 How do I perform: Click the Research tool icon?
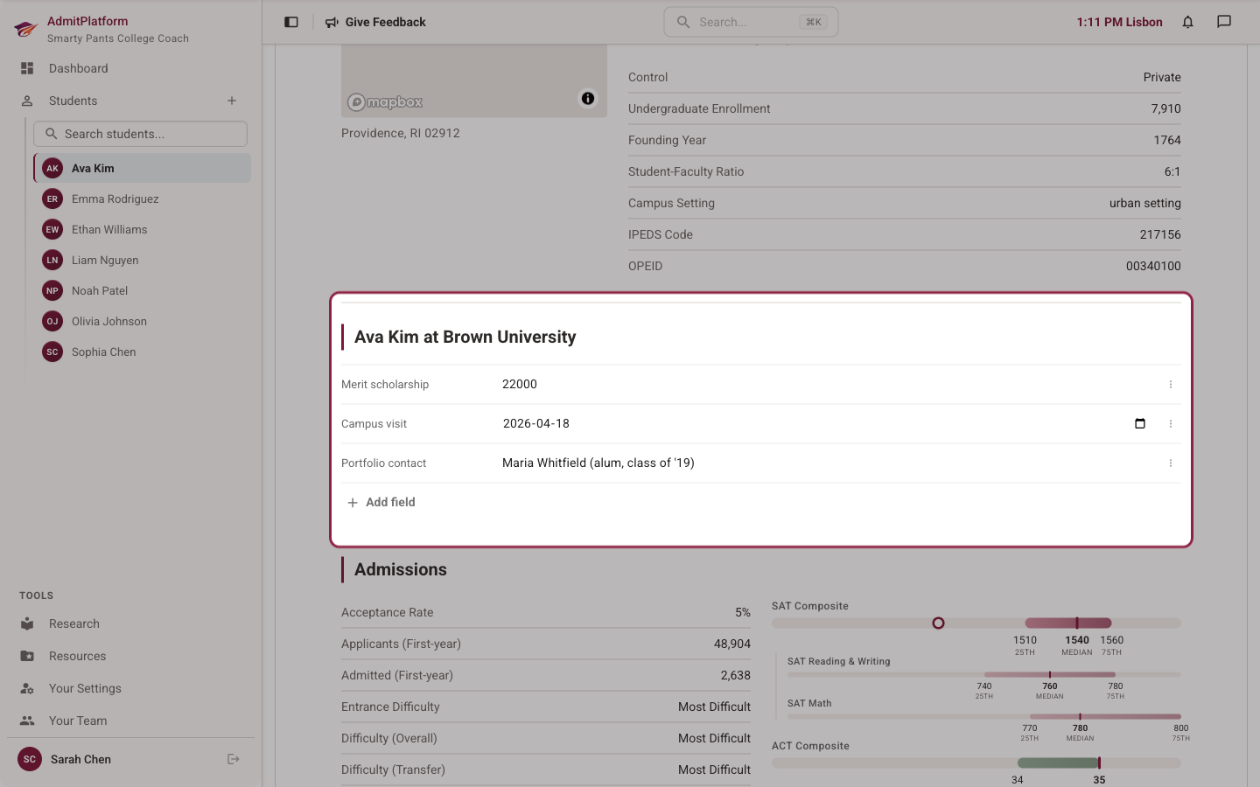point(27,623)
